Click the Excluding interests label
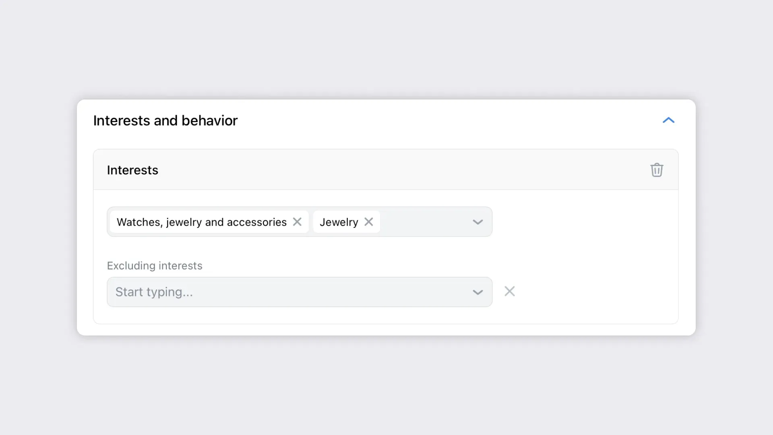773x435 pixels. tap(155, 266)
